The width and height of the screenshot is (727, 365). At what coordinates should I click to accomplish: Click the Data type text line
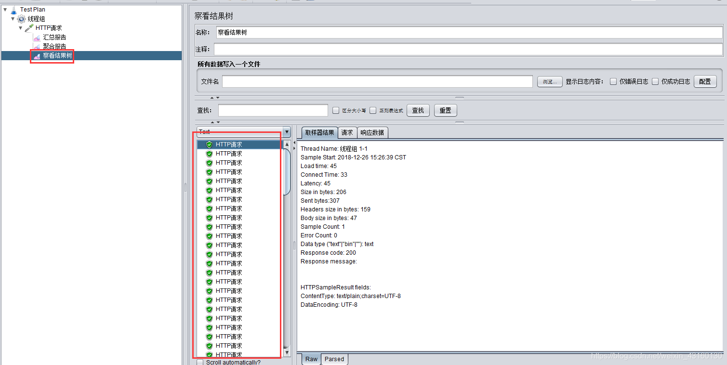[337, 244]
